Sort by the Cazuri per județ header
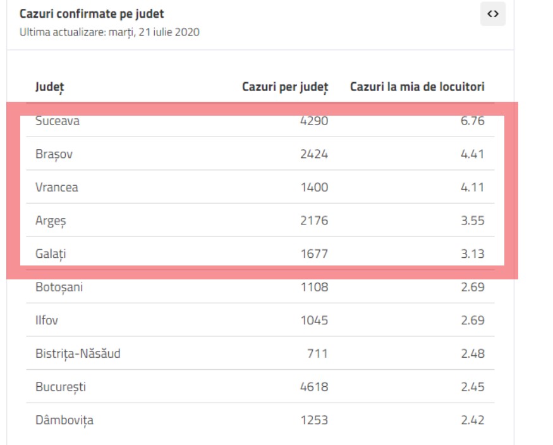 tap(285, 87)
